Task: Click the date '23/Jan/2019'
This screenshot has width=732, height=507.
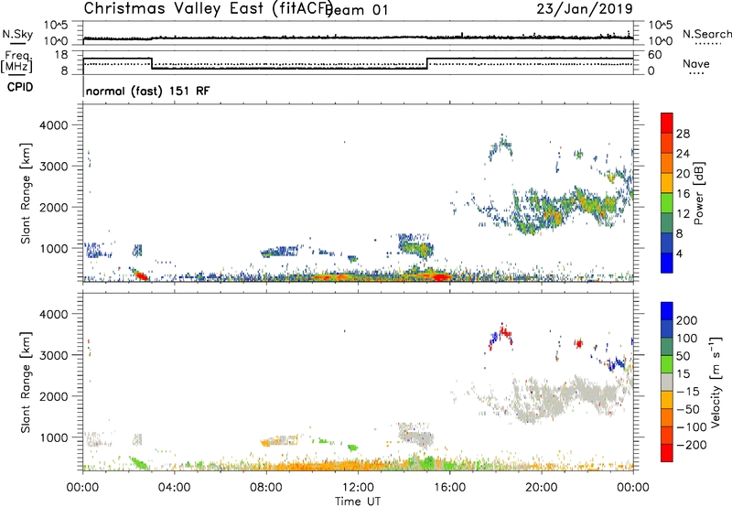Action: point(585,8)
